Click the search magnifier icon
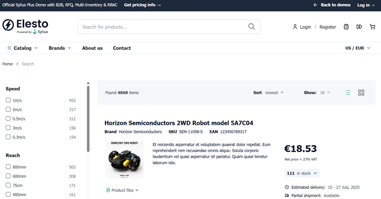The width and height of the screenshot is (381, 199). click(251, 27)
